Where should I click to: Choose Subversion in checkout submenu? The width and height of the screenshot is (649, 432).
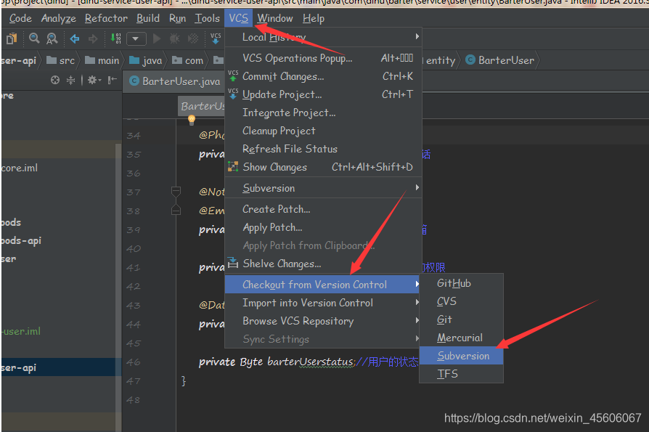coord(461,356)
